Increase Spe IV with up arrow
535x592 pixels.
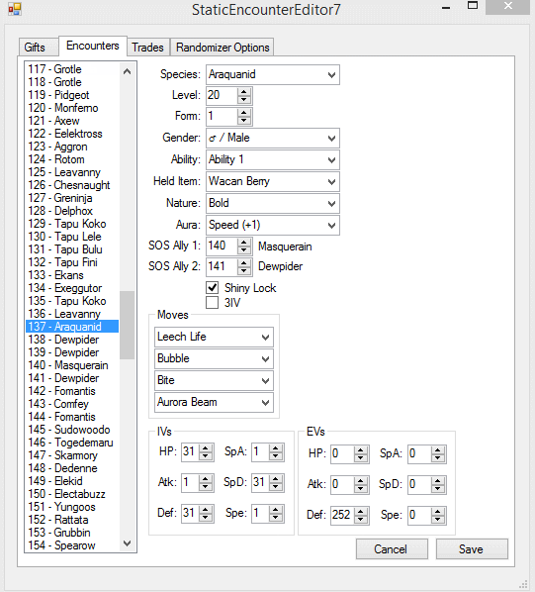[276, 510]
